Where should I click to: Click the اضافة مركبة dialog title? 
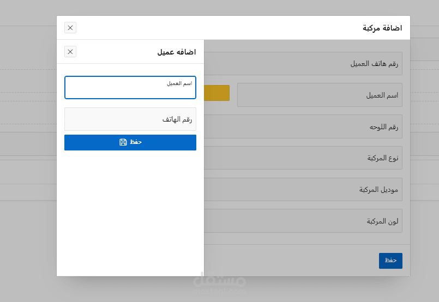[382, 28]
